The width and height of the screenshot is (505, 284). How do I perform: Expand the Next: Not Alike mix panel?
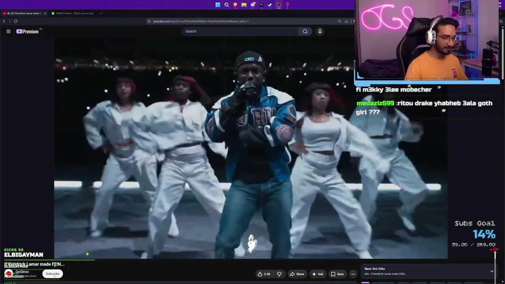pos(492,271)
